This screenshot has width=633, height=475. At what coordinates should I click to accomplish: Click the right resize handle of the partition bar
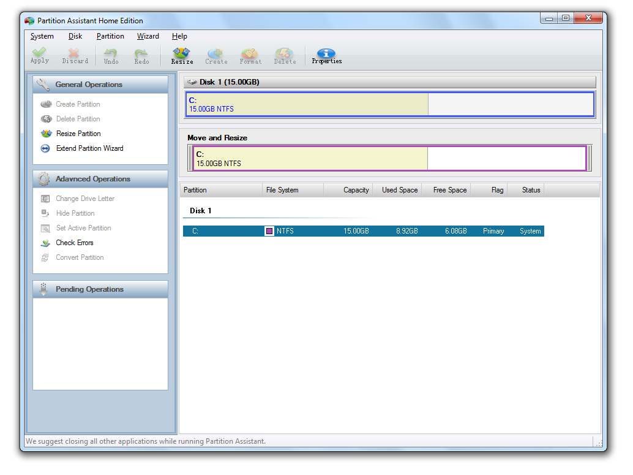coord(590,159)
